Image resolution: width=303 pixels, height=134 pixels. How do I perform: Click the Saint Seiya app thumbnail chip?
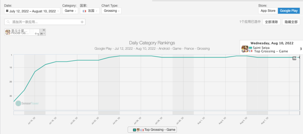pyautogui.click(x=8, y=32)
